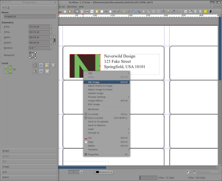Click the Name field containing Image133
The height and width of the screenshot is (181, 222).
point(30,16)
